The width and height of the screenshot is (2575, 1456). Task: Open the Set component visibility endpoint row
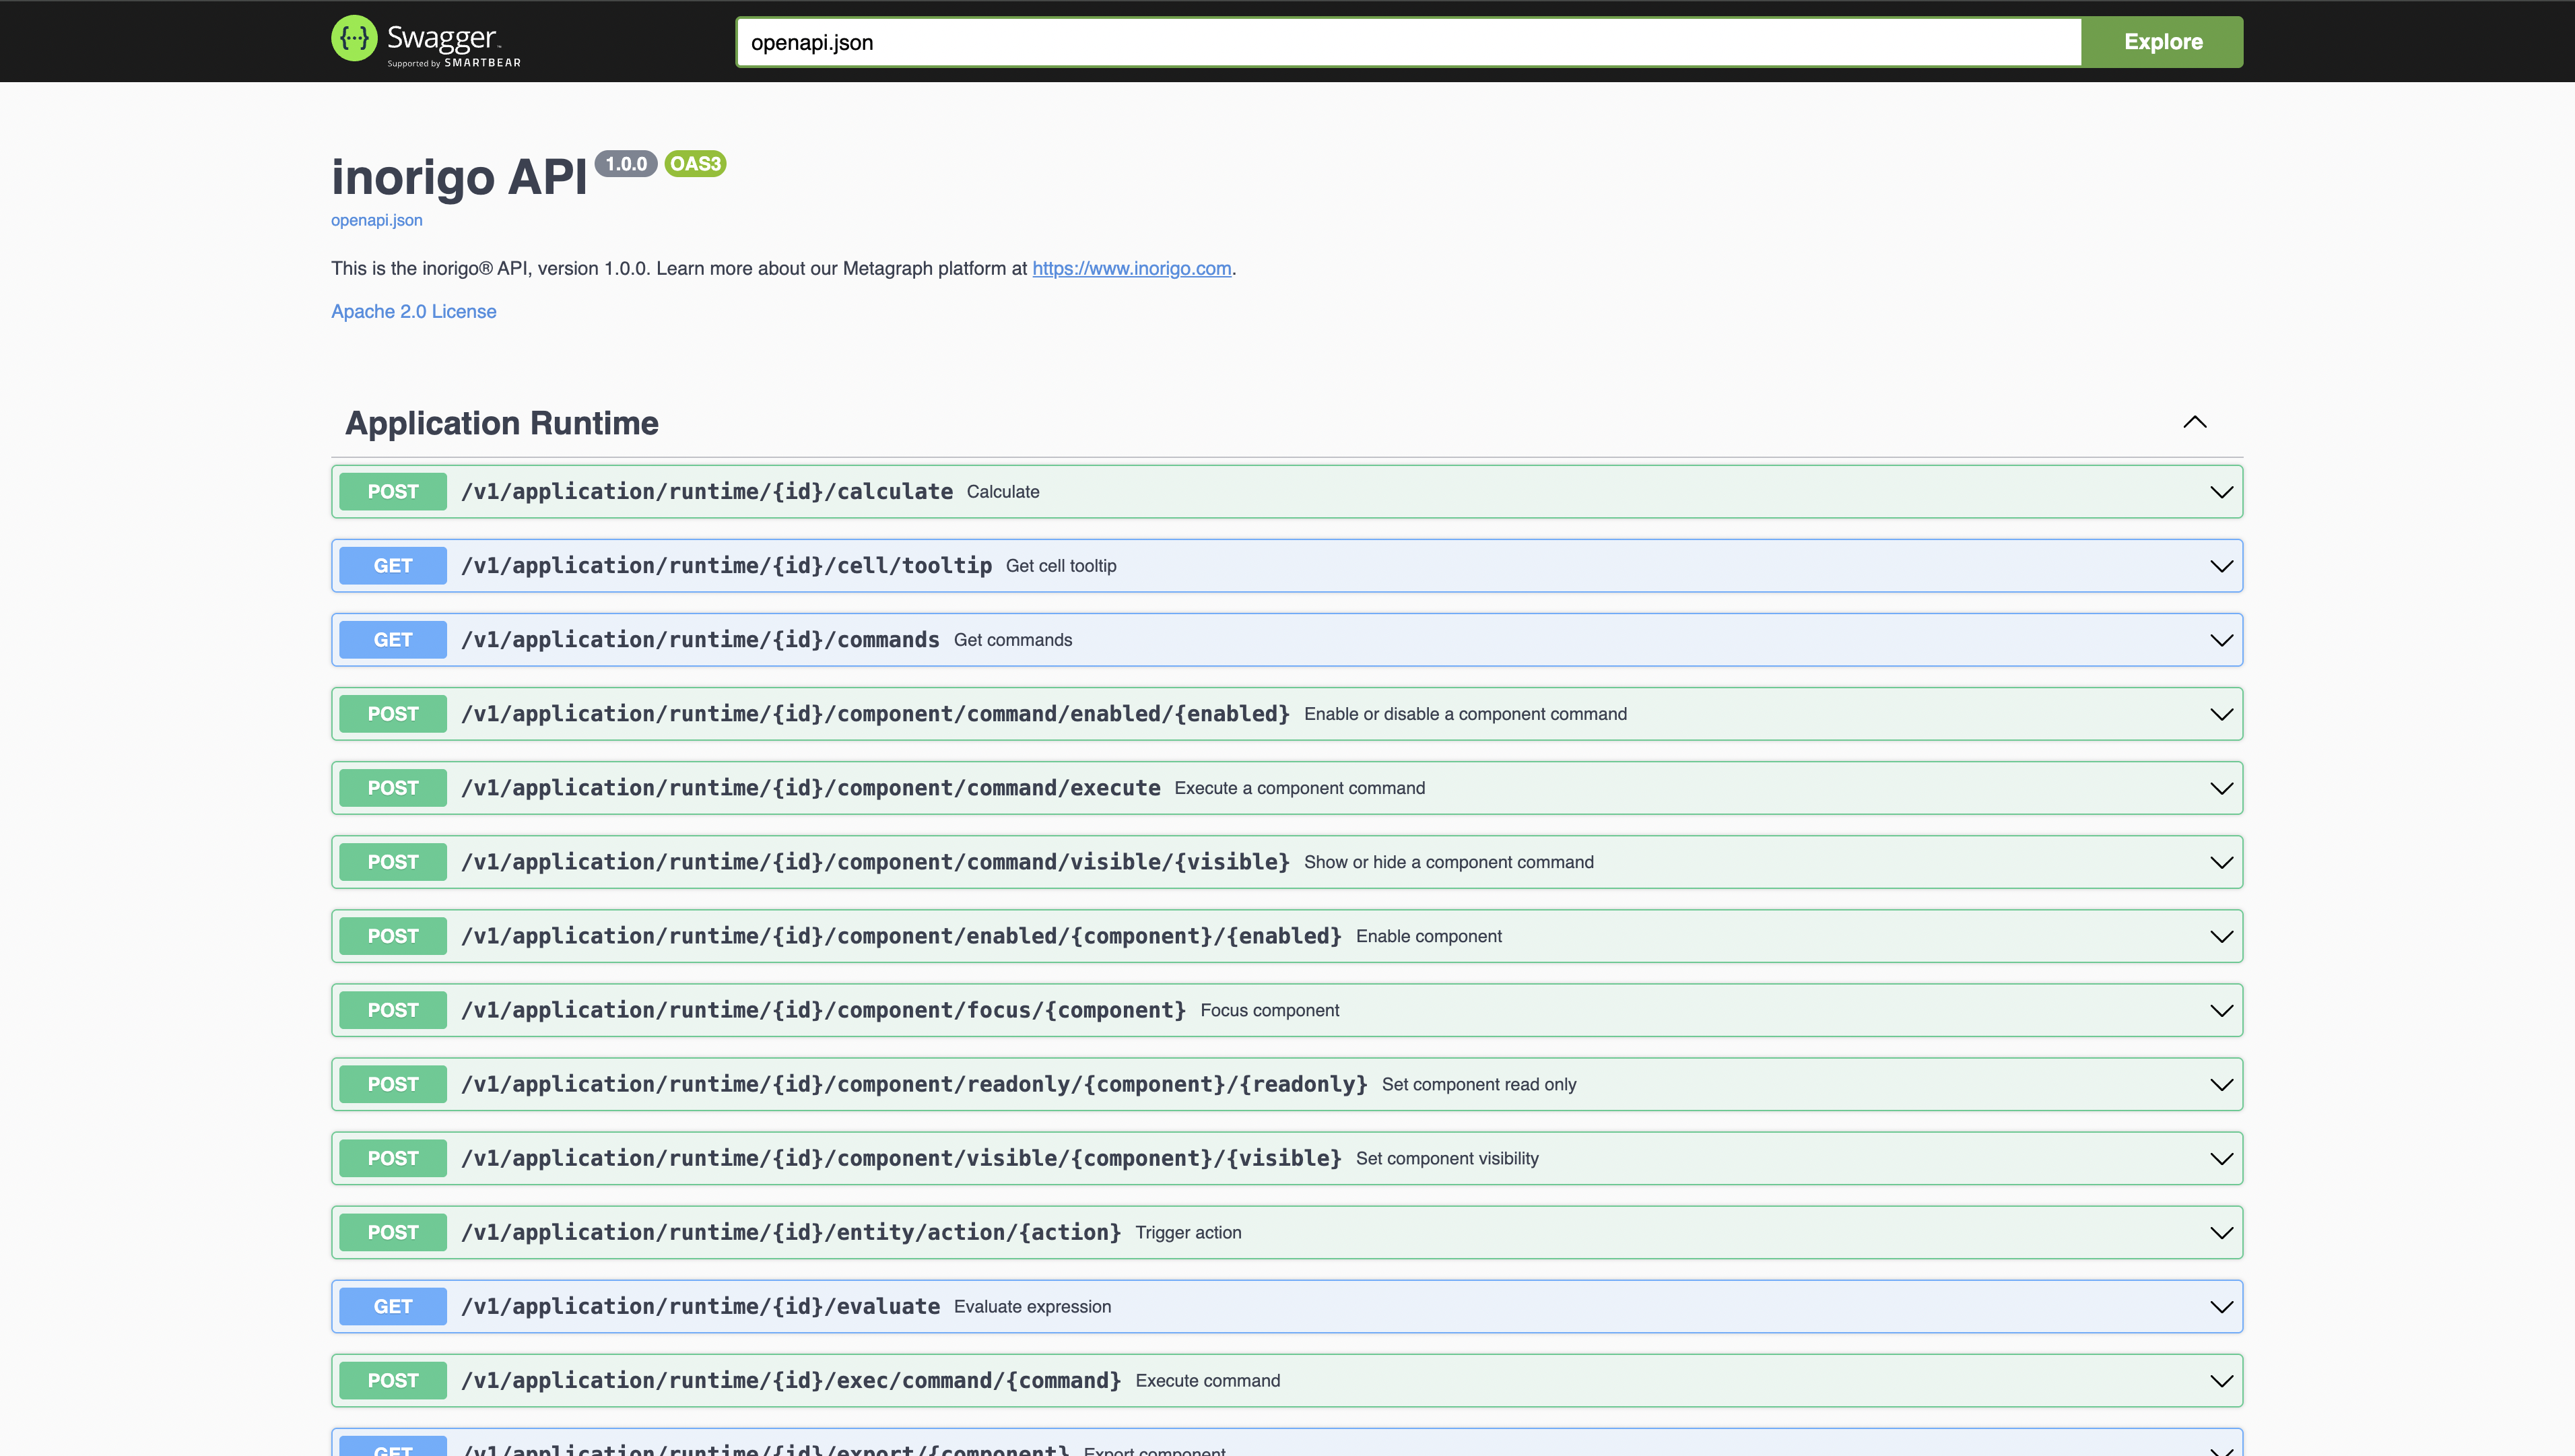pyautogui.click(x=1446, y=1158)
